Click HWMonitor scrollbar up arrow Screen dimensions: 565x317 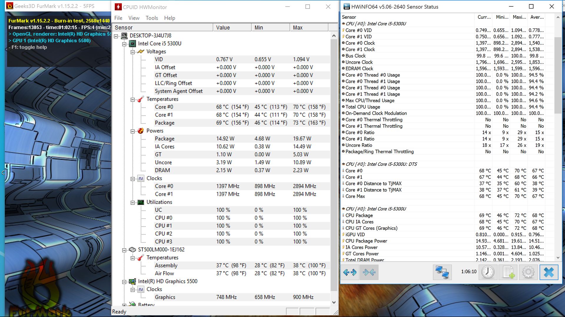(334, 36)
